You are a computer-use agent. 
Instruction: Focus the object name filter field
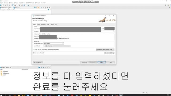click(x=24, y=10)
